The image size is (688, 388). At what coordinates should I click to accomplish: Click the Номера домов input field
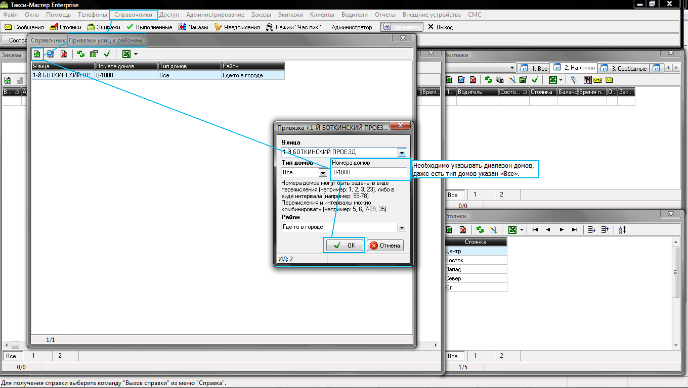pyautogui.click(x=369, y=173)
